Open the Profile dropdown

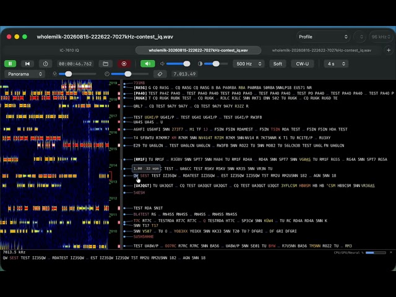coord(323,37)
